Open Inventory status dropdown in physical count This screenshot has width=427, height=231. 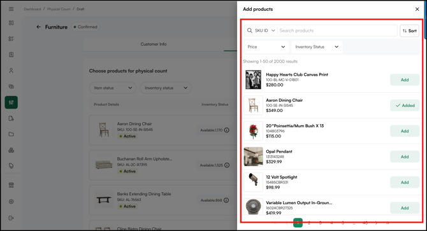pyautogui.click(x=166, y=88)
